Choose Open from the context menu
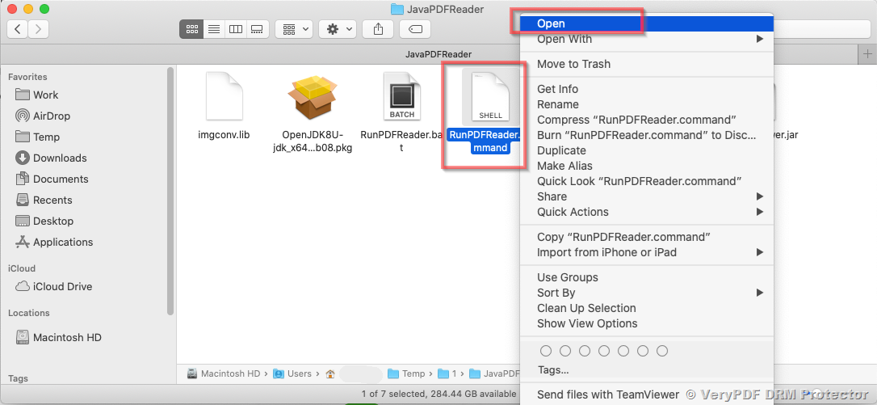 click(x=552, y=23)
